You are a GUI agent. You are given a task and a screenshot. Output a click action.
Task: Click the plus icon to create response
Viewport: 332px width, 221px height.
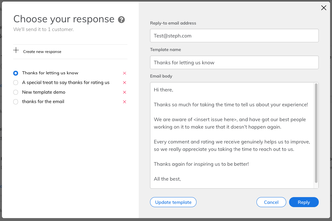(16, 50)
